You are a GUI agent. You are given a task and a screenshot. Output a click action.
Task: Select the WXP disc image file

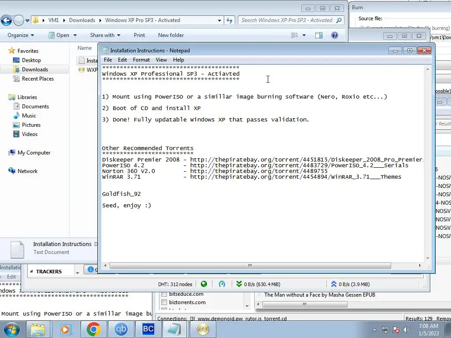tap(88, 70)
